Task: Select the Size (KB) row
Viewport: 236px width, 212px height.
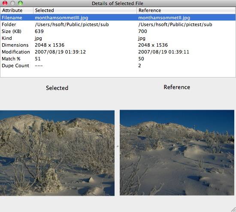Action: click(x=118, y=31)
